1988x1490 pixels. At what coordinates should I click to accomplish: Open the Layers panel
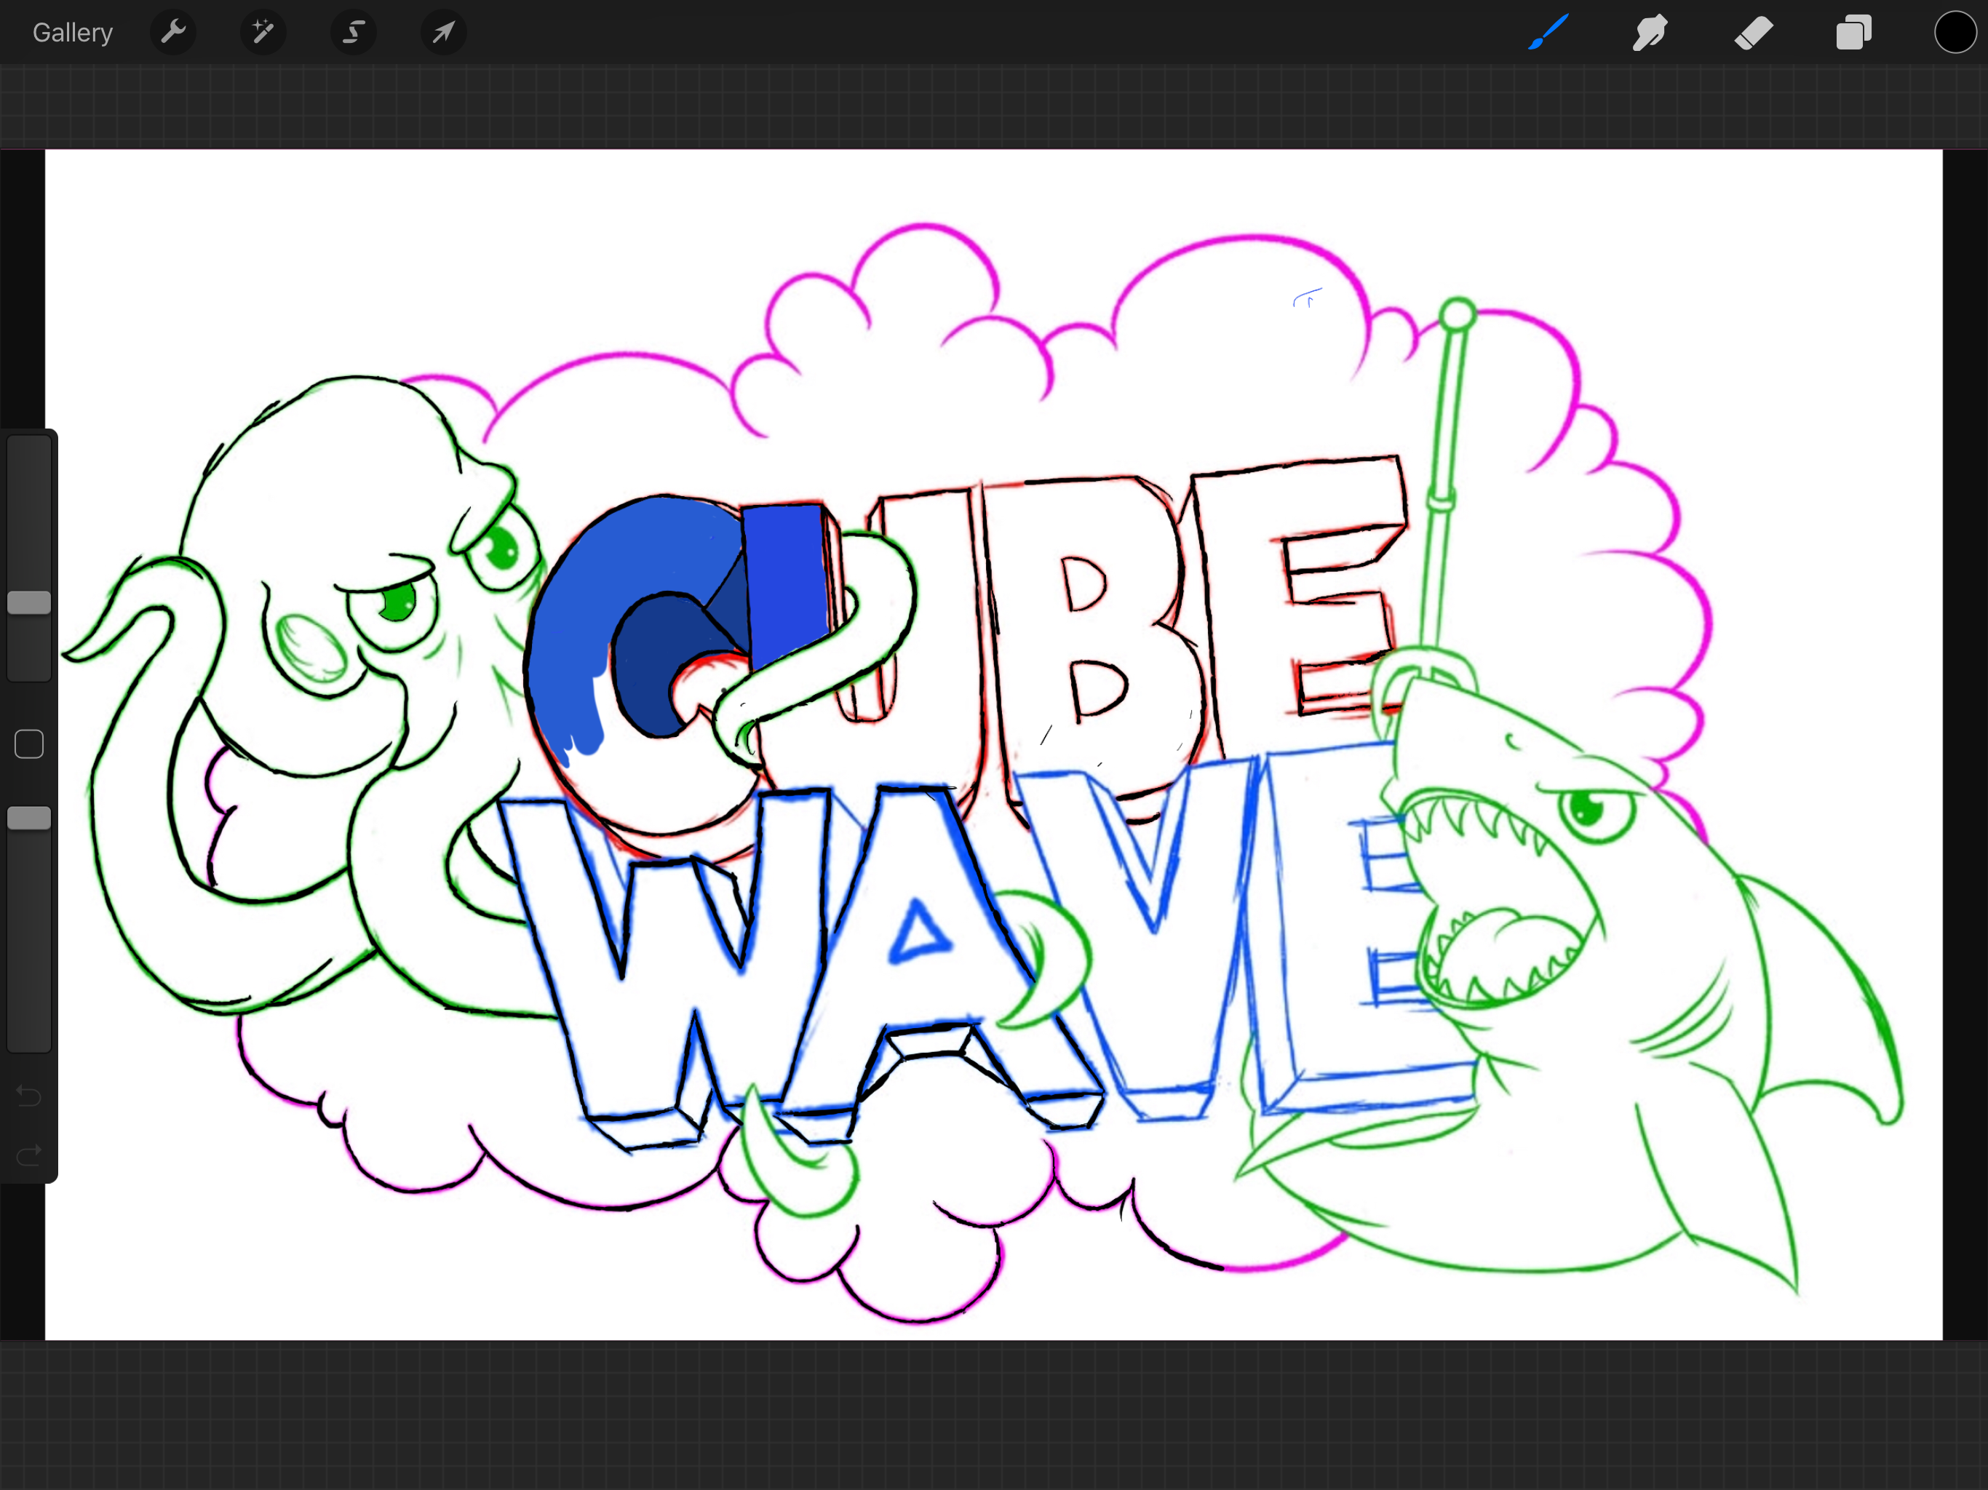pos(1853,33)
